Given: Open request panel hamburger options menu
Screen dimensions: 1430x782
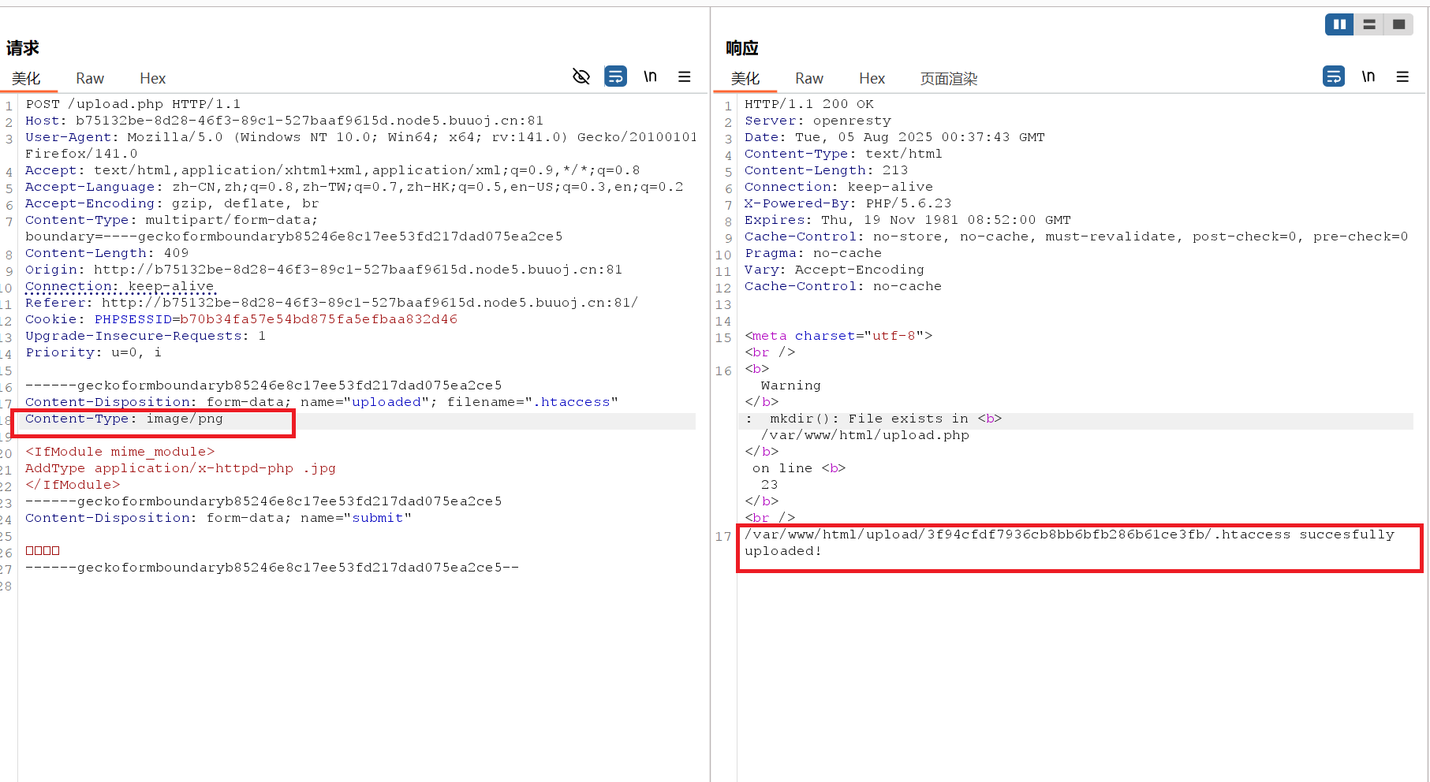Looking at the screenshot, I should [684, 76].
